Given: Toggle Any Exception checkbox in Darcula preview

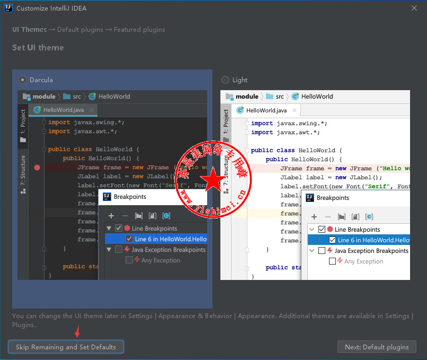Looking at the screenshot, I should (x=129, y=260).
